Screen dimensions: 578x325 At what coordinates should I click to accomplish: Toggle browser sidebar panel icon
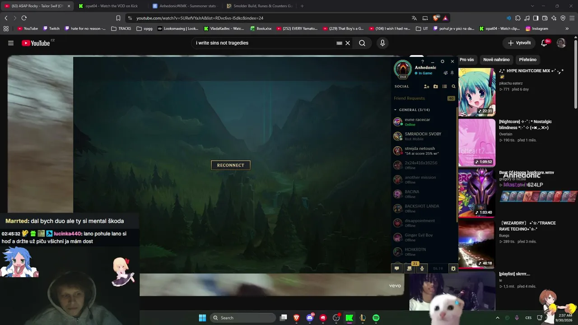tap(536, 18)
